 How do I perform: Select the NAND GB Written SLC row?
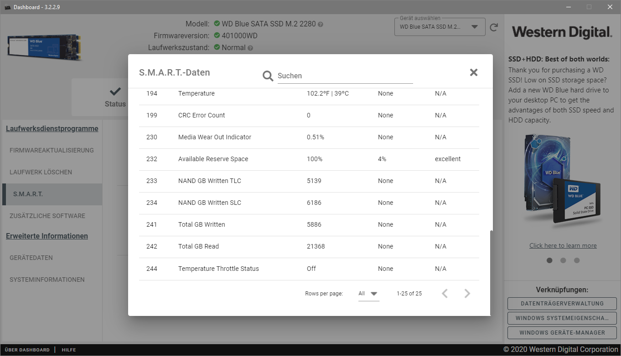point(309,203)
